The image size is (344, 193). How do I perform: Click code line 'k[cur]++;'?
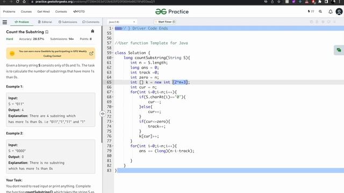[x=149, y=136]
